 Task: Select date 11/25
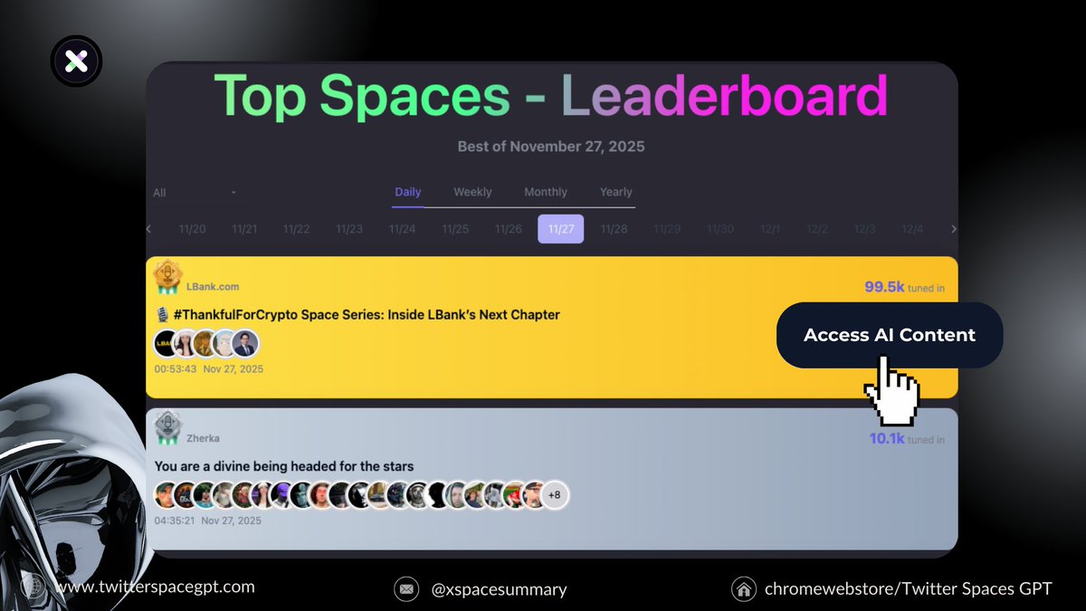(455, 229)
